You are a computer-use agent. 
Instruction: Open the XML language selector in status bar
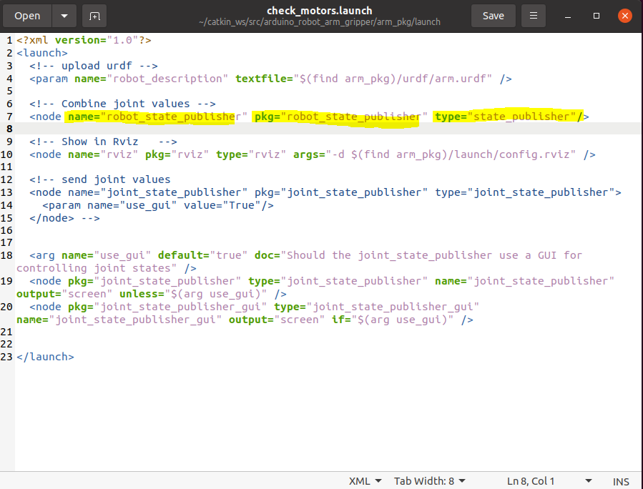point(365,481)
